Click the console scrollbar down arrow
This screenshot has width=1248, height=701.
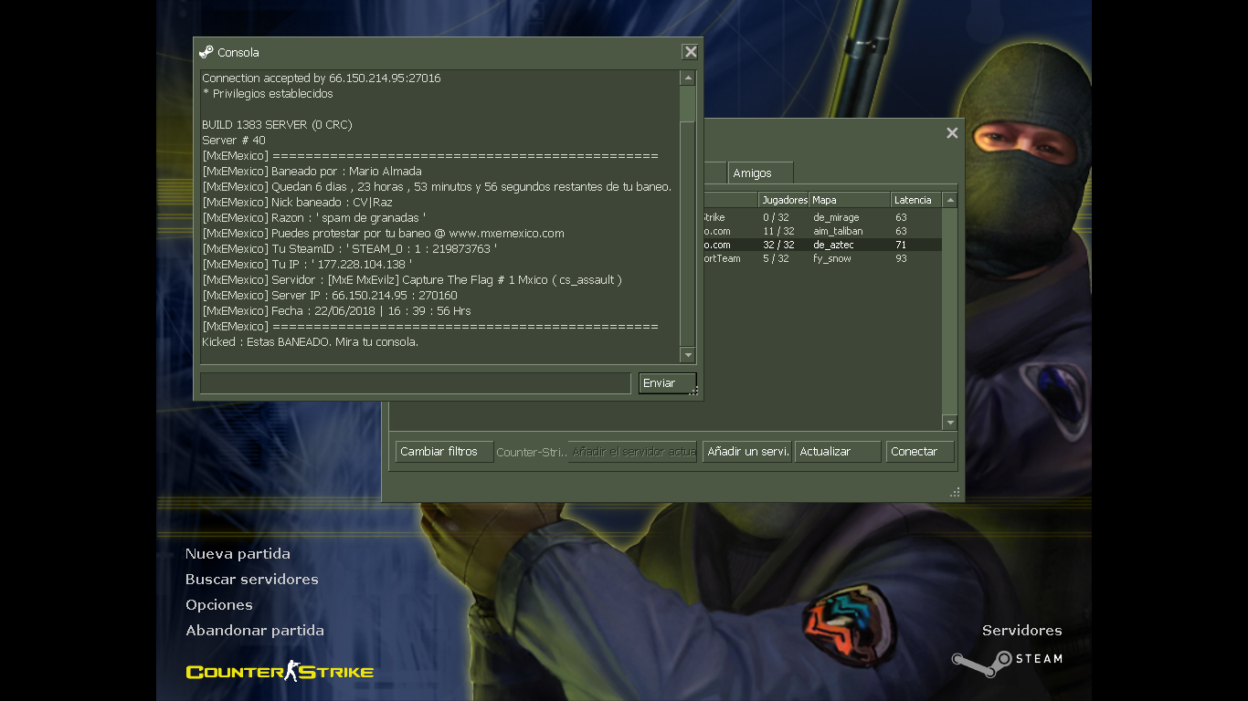688,355
